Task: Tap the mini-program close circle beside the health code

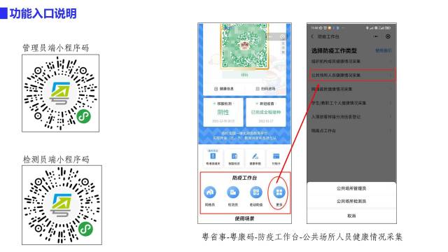Action: point(282,37)
